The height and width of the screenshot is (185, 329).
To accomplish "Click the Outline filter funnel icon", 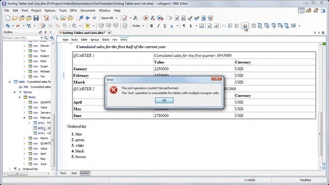I will [29, 26].
